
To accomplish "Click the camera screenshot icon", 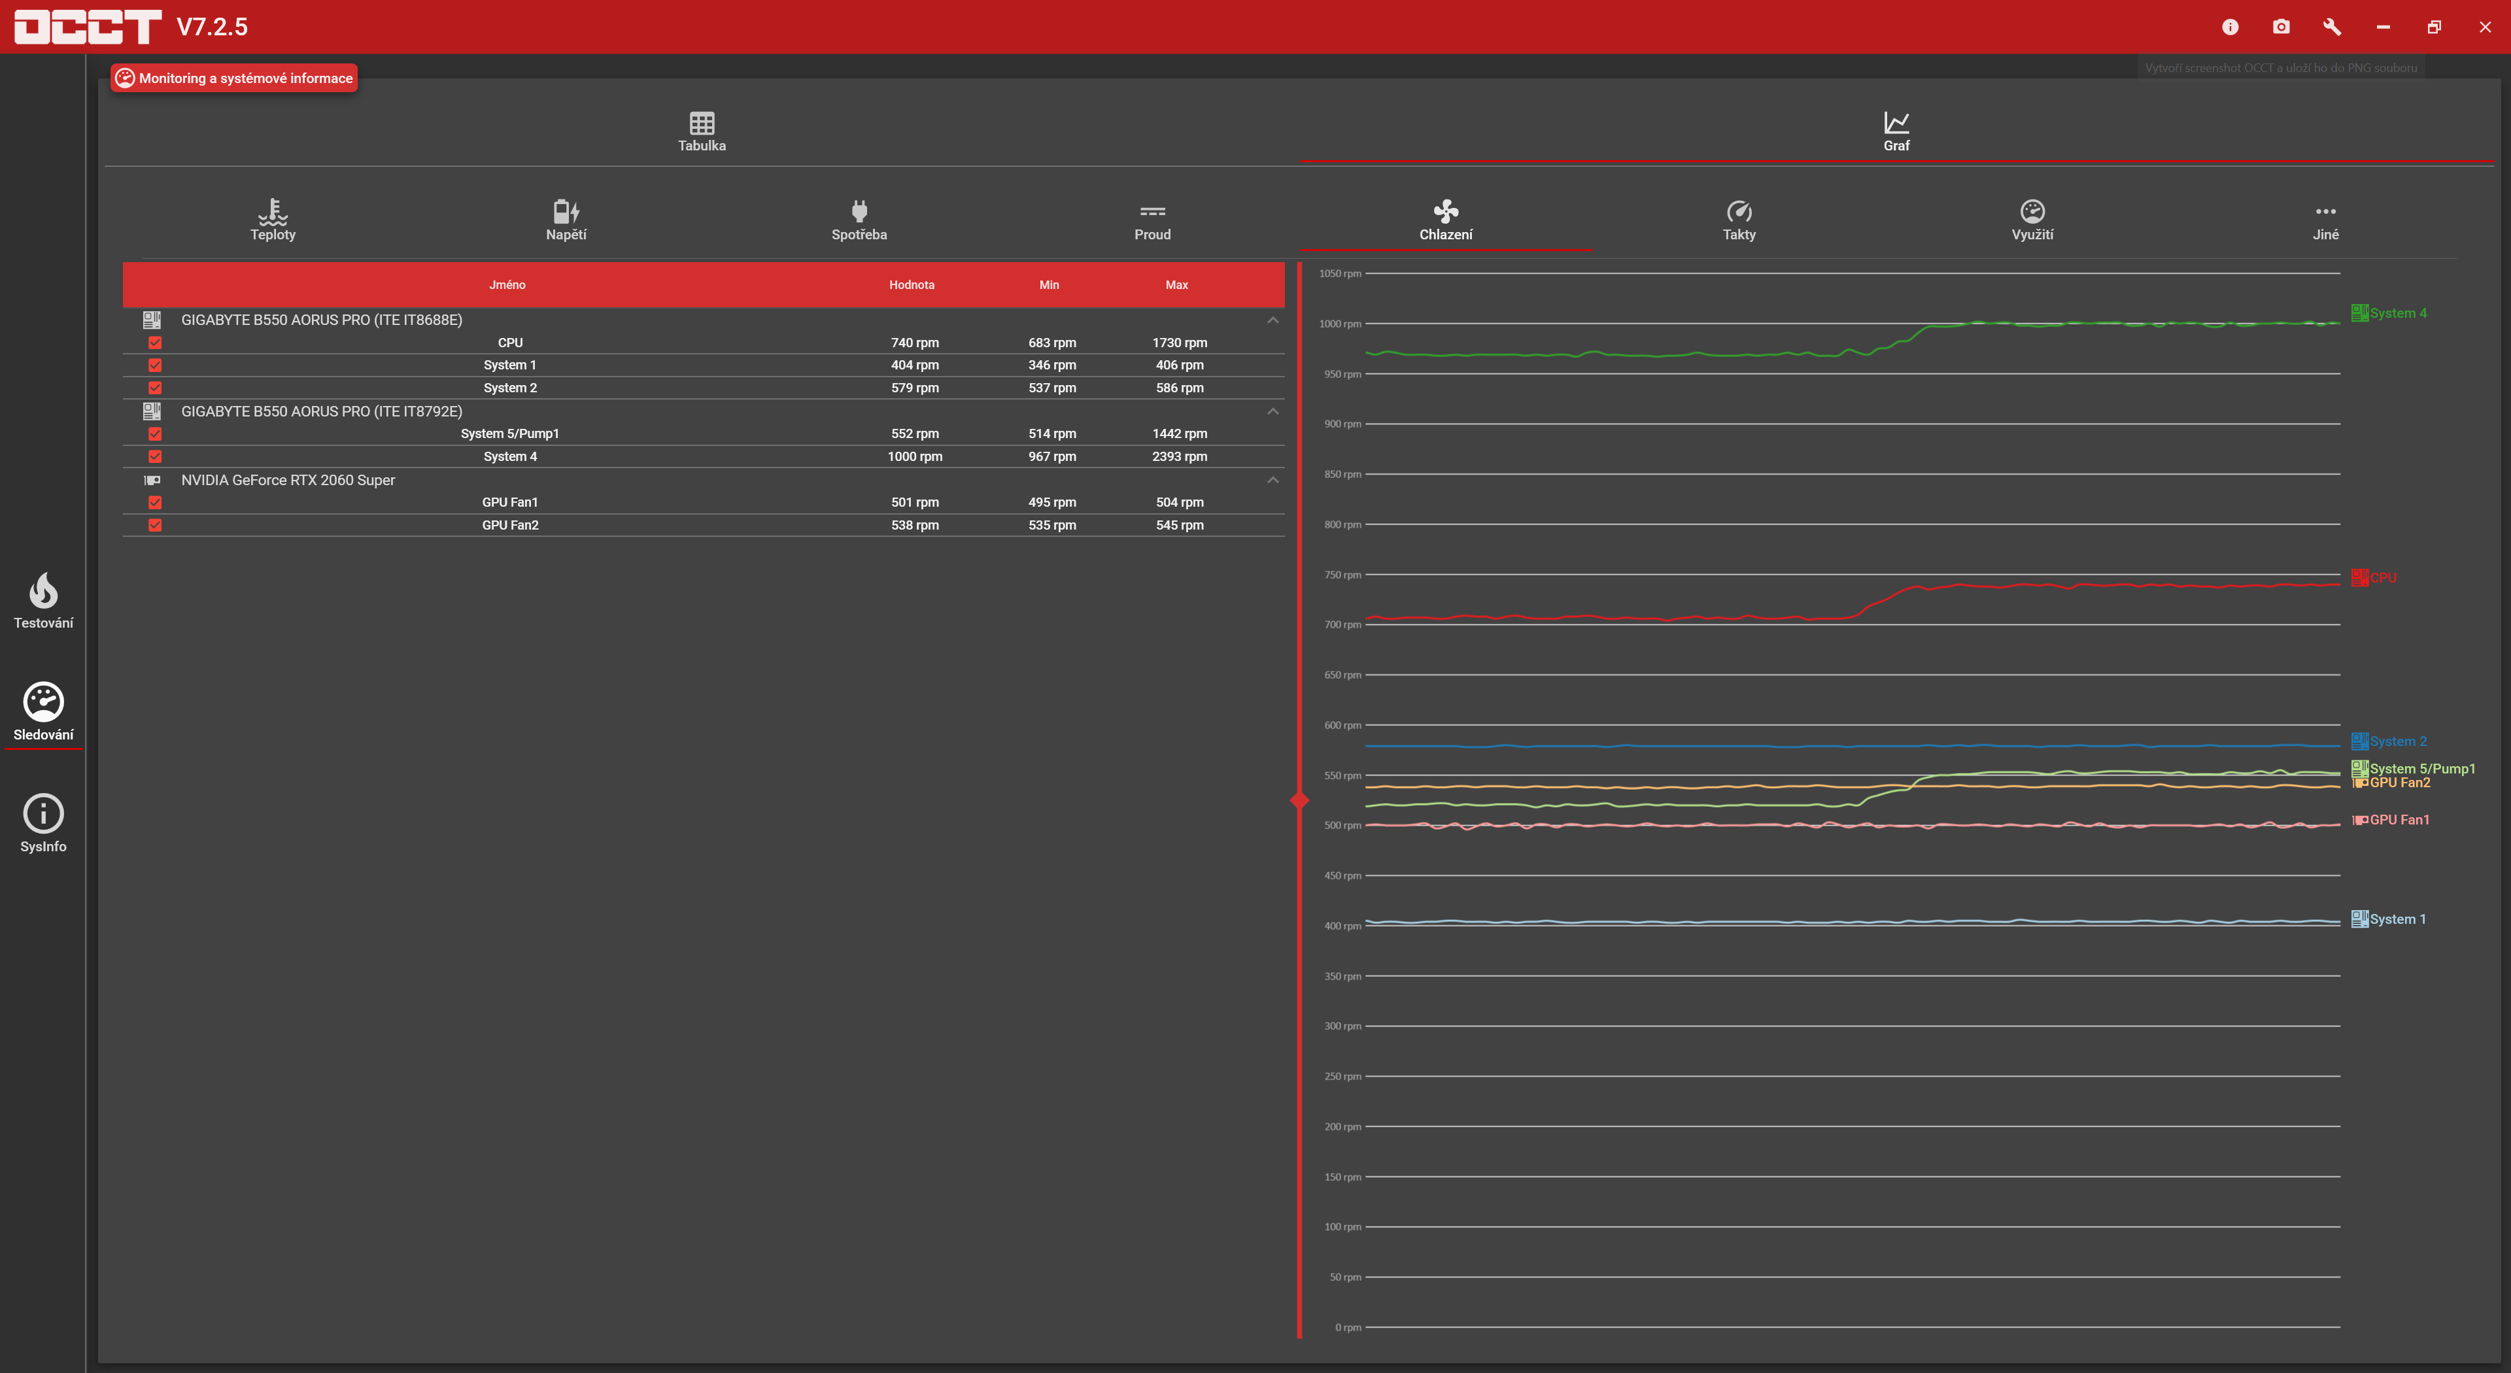I will tap(2281, 27).
